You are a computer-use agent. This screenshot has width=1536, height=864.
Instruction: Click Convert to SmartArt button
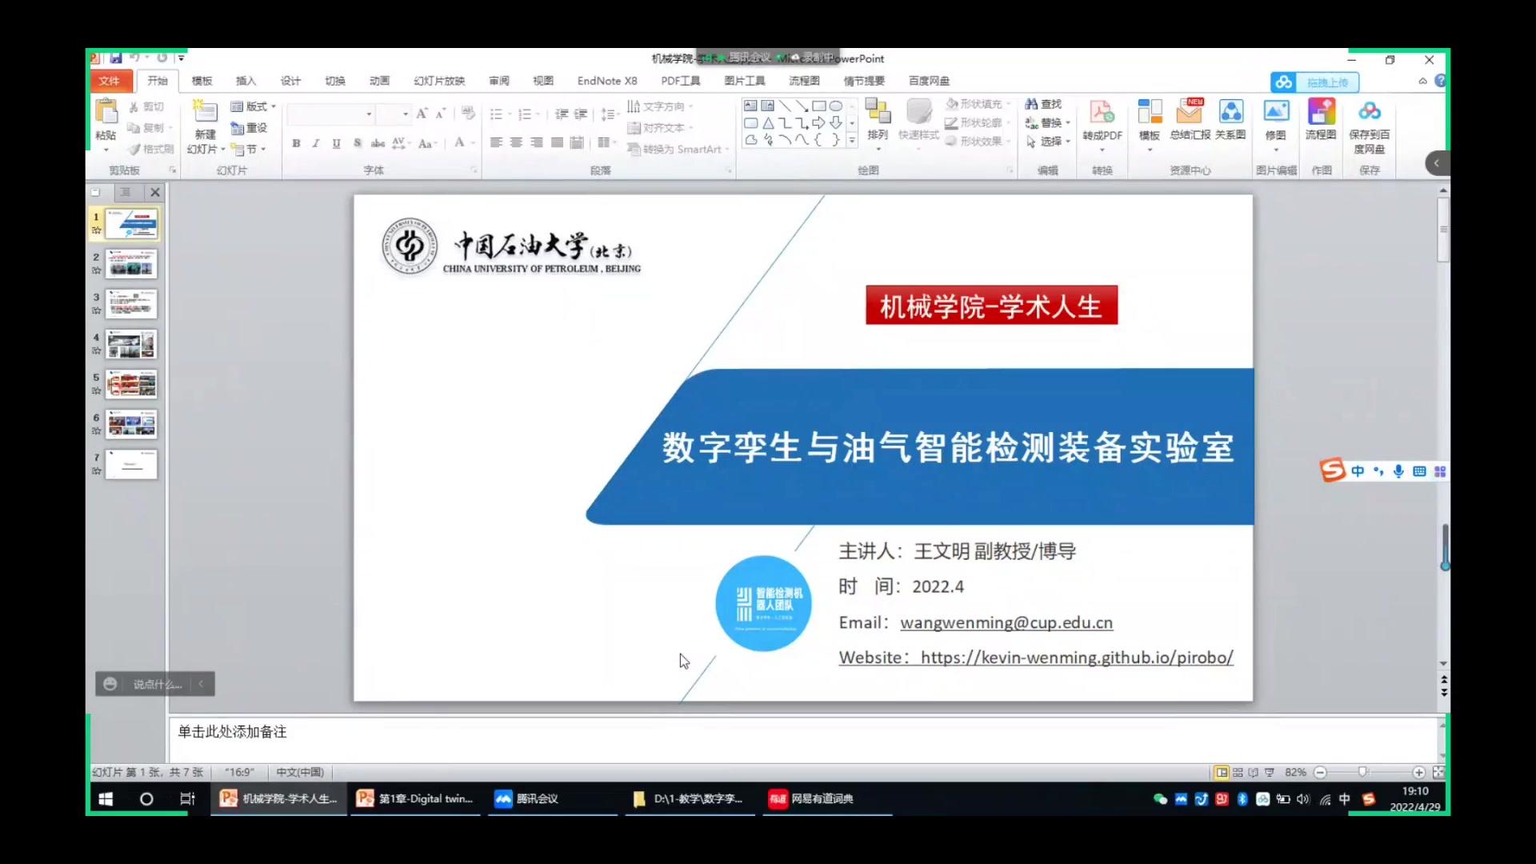[x=678, y=150]
